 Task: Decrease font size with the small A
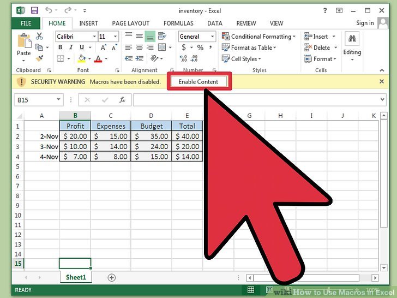tap(114, 47)
